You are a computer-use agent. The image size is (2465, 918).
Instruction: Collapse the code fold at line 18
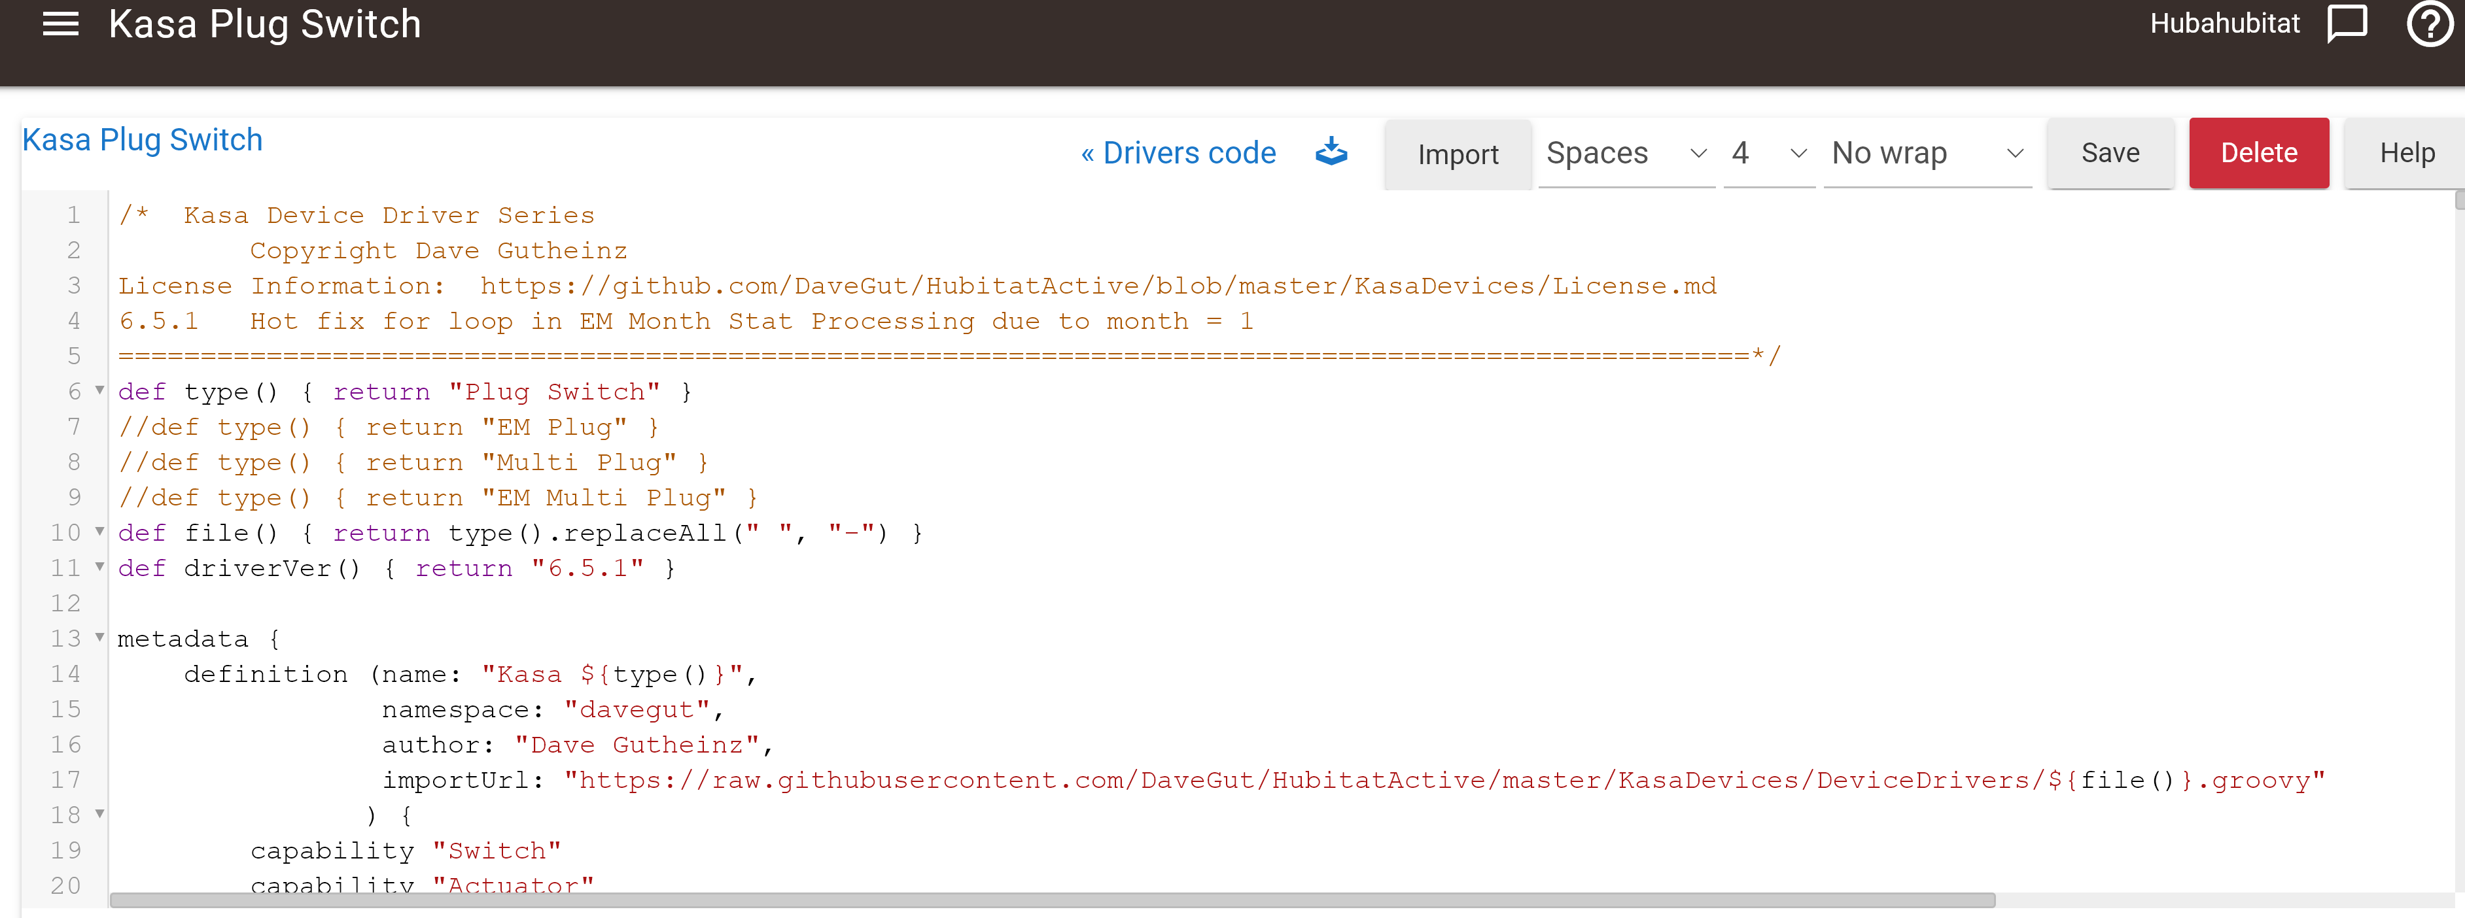99,814
